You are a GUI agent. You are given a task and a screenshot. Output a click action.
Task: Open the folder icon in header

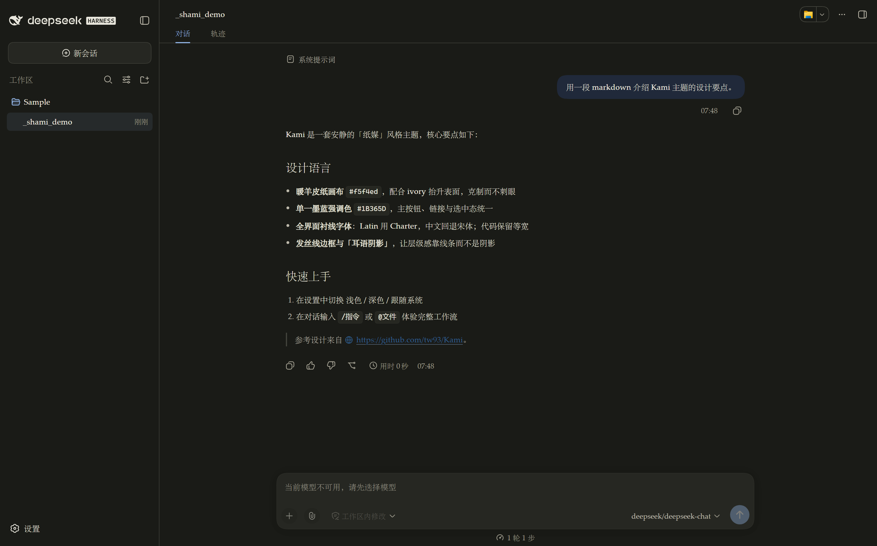click(808, 15)
